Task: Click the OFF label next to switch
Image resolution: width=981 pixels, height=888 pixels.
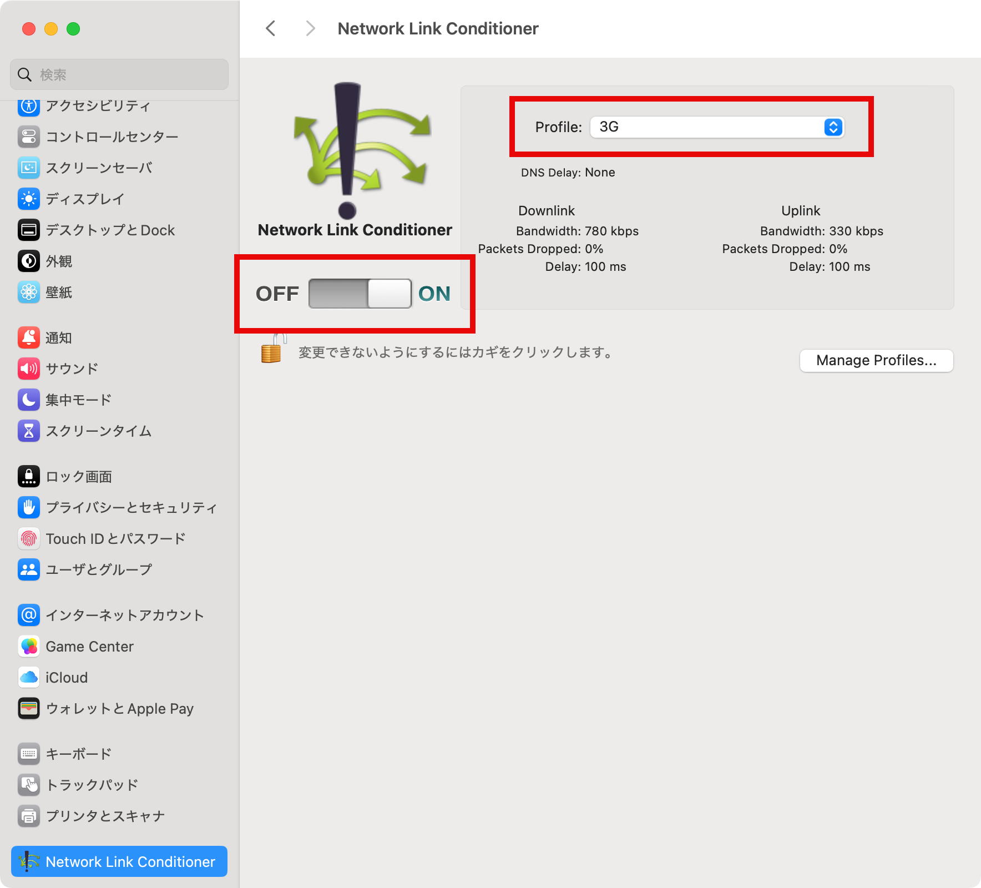Action: click(277, 294)
